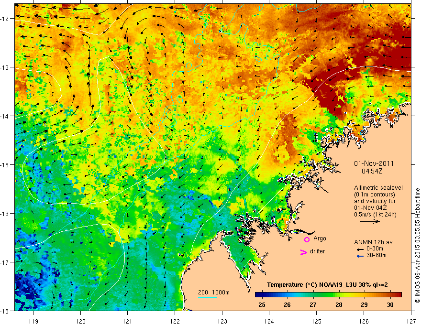Click the longitude label 119
The image size is (421, 325).
point(33,321)
